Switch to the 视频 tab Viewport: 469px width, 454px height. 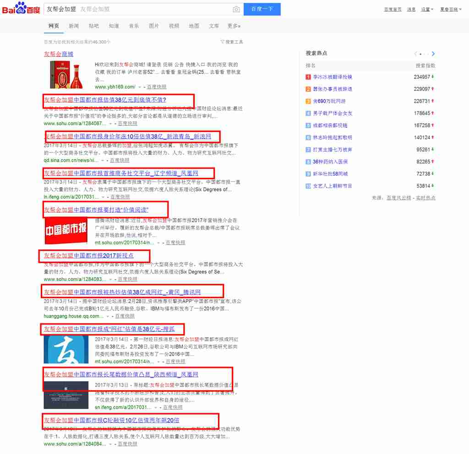coord(174,26)
